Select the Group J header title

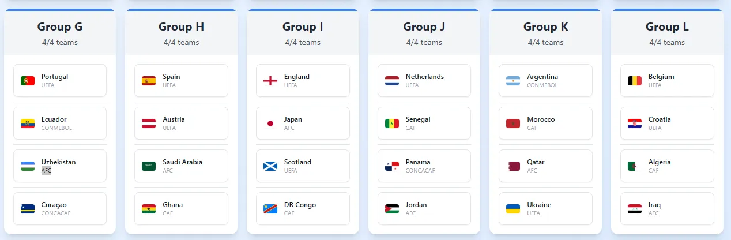pos(424,27)
